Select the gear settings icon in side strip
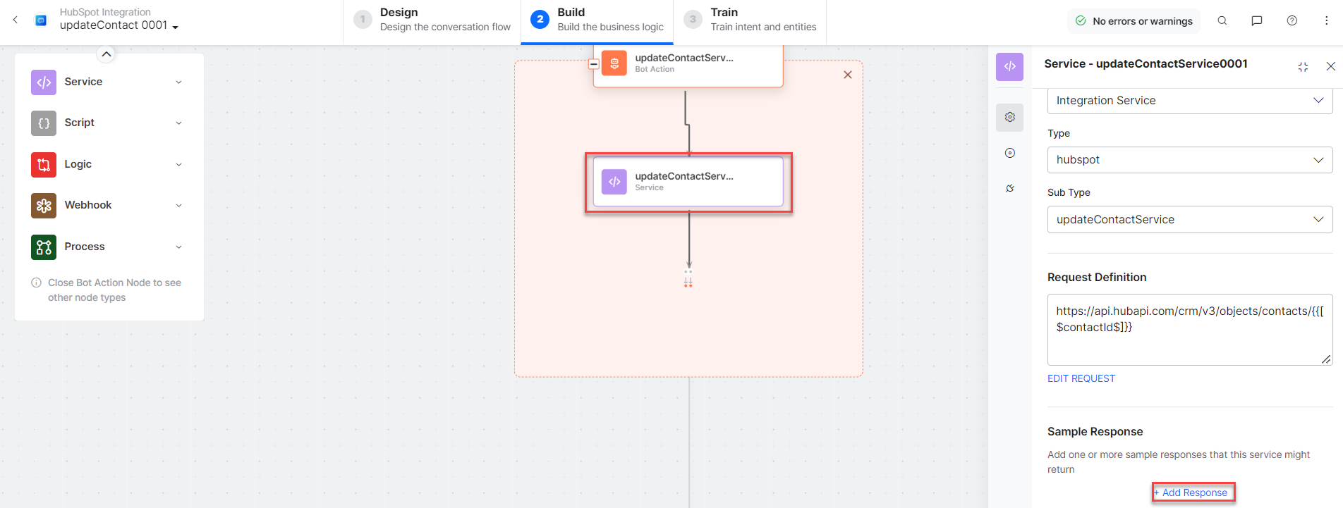This screenshot has height=508, width=1343. [x=1010, y=117]
